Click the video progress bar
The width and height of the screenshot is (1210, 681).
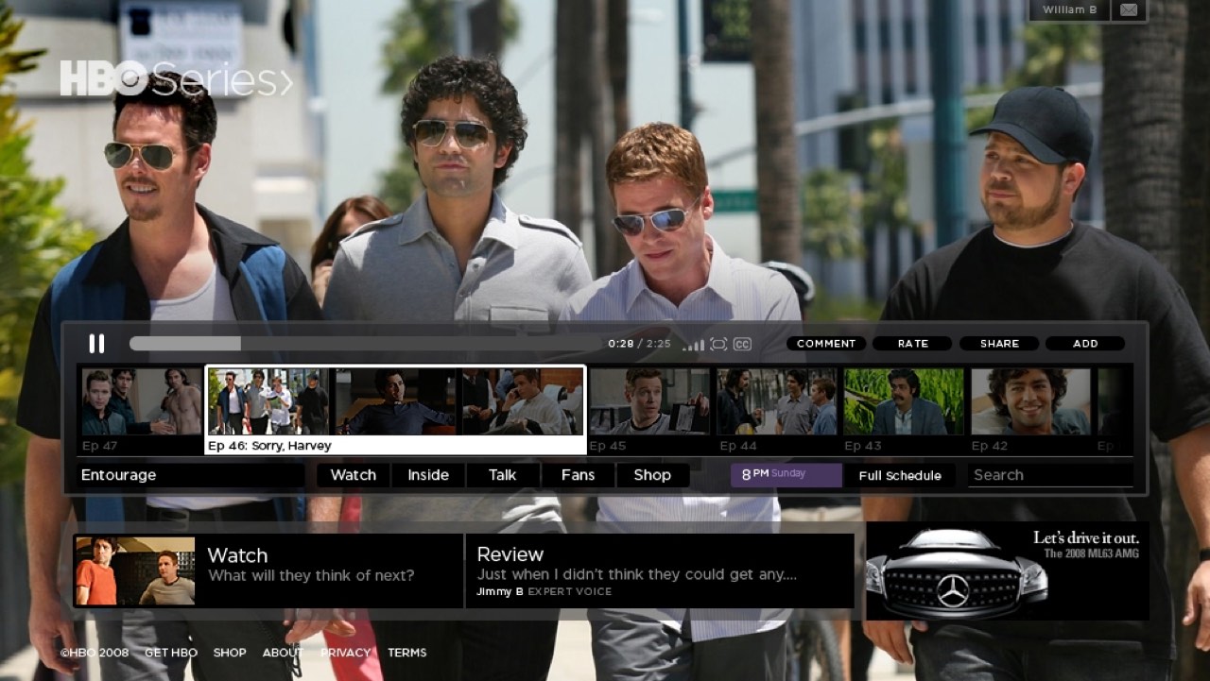coord(365,344)
